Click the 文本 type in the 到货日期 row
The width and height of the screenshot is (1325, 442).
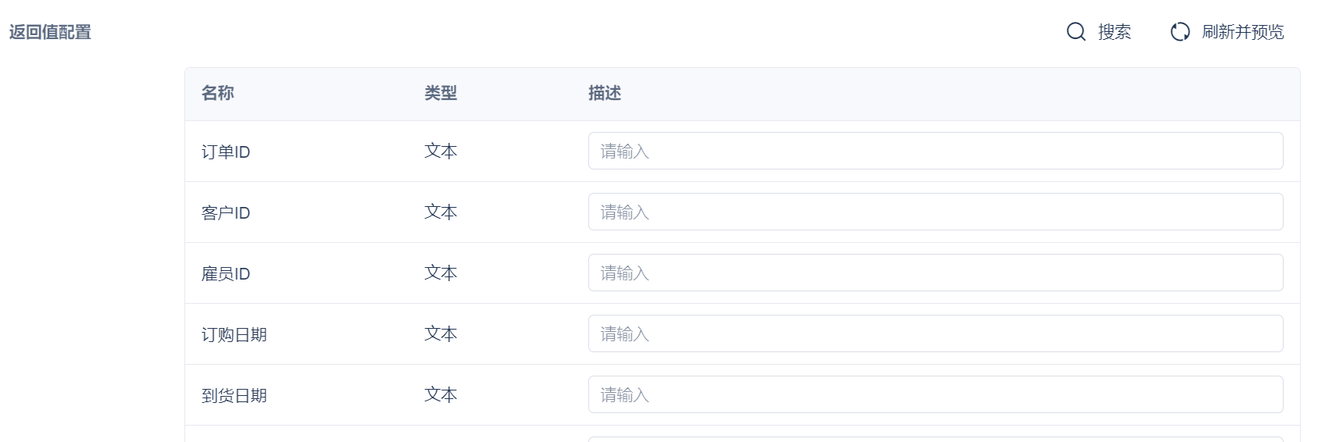click(x=441, y=394)
